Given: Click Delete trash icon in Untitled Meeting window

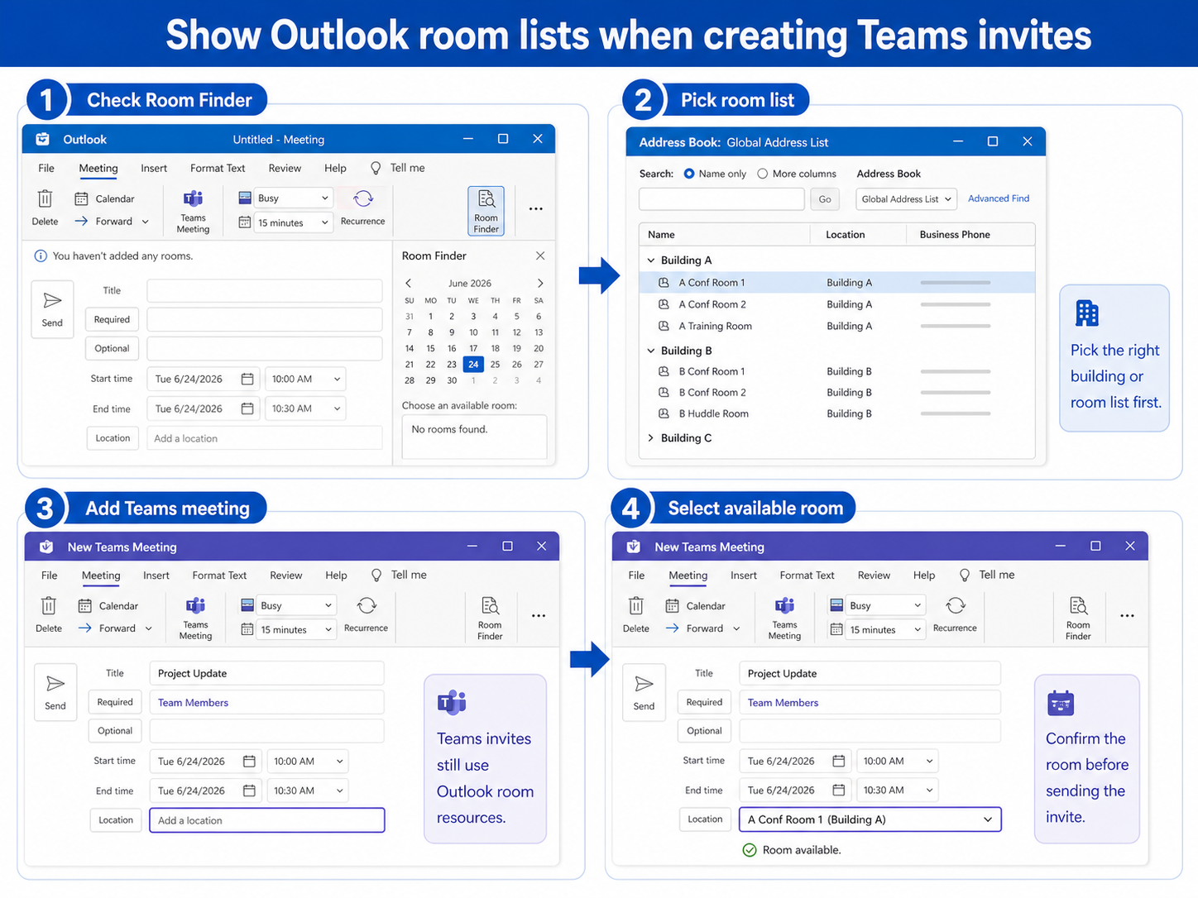Looking at the screenshot, I should [45, 198].
